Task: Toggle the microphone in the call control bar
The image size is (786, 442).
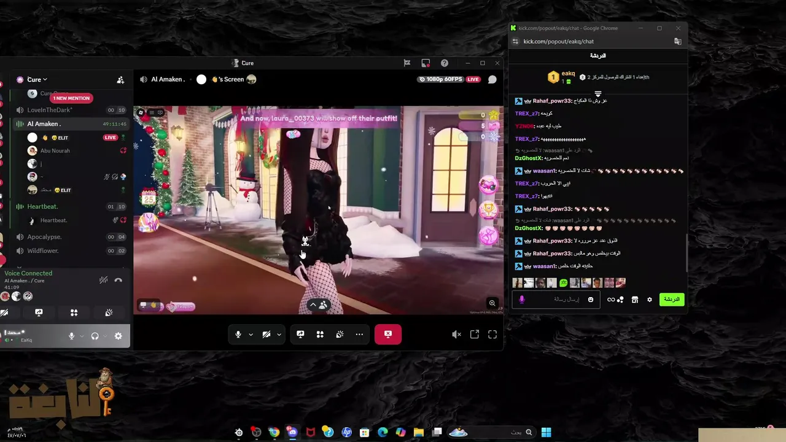Action: [x=238, y=335]
